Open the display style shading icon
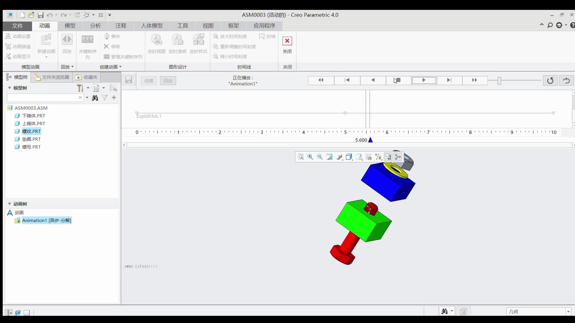 point(339,157)
